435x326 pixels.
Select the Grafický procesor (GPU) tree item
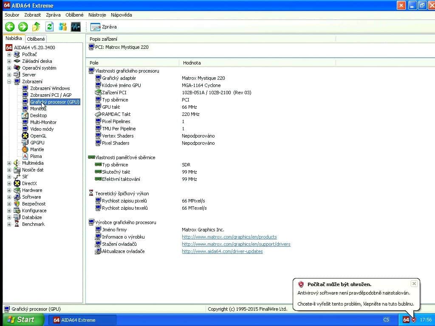coord(55,102)
